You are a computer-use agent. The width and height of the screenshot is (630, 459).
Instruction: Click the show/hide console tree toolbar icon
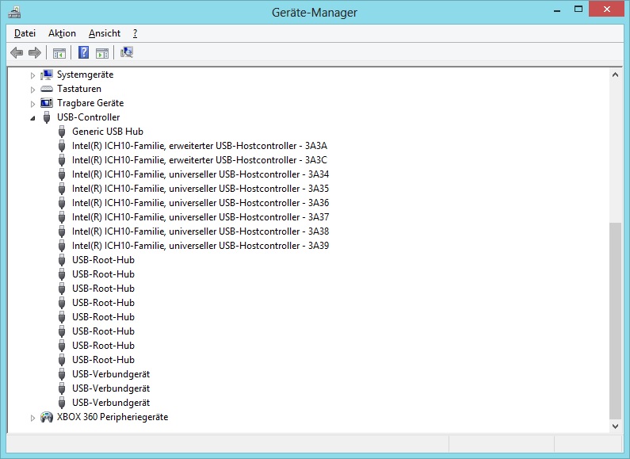click(x=59, y=52)
